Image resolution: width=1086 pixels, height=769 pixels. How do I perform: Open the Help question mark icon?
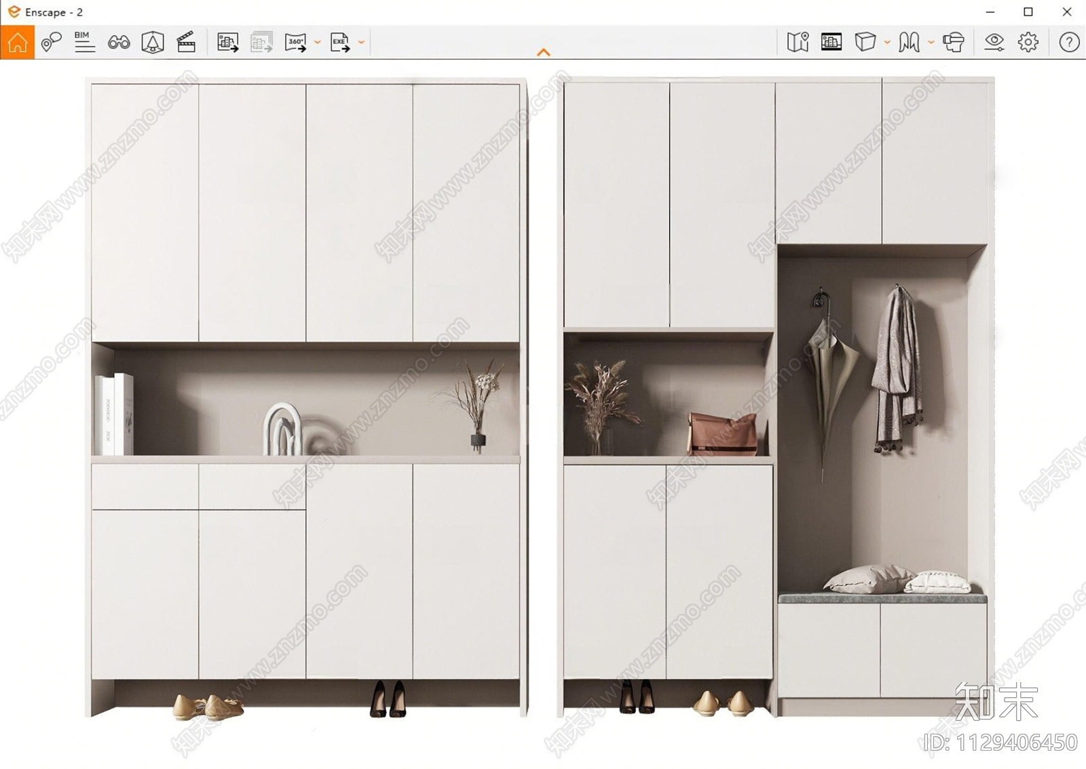pyautogui.click(x=1069, y=42)
